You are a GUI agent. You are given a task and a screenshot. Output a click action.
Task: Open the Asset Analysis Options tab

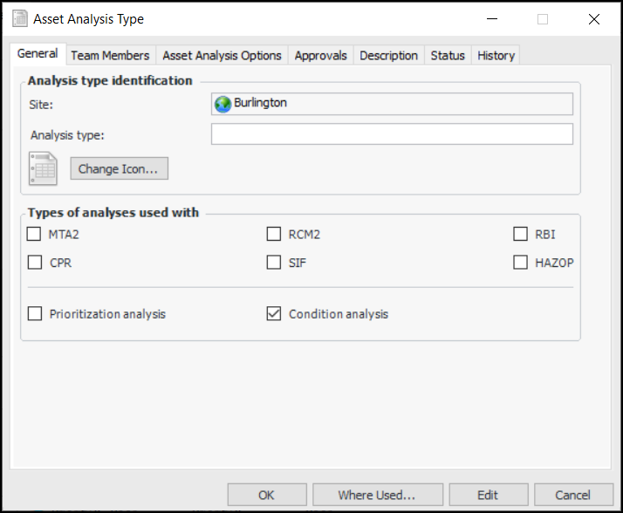click(x=222, y=55)
